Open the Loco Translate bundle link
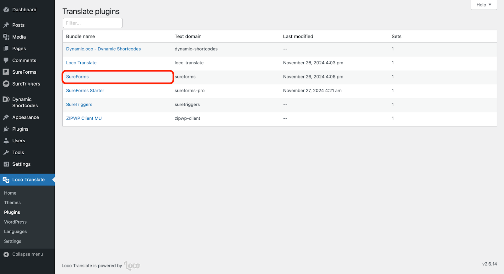 pos(81,63)
